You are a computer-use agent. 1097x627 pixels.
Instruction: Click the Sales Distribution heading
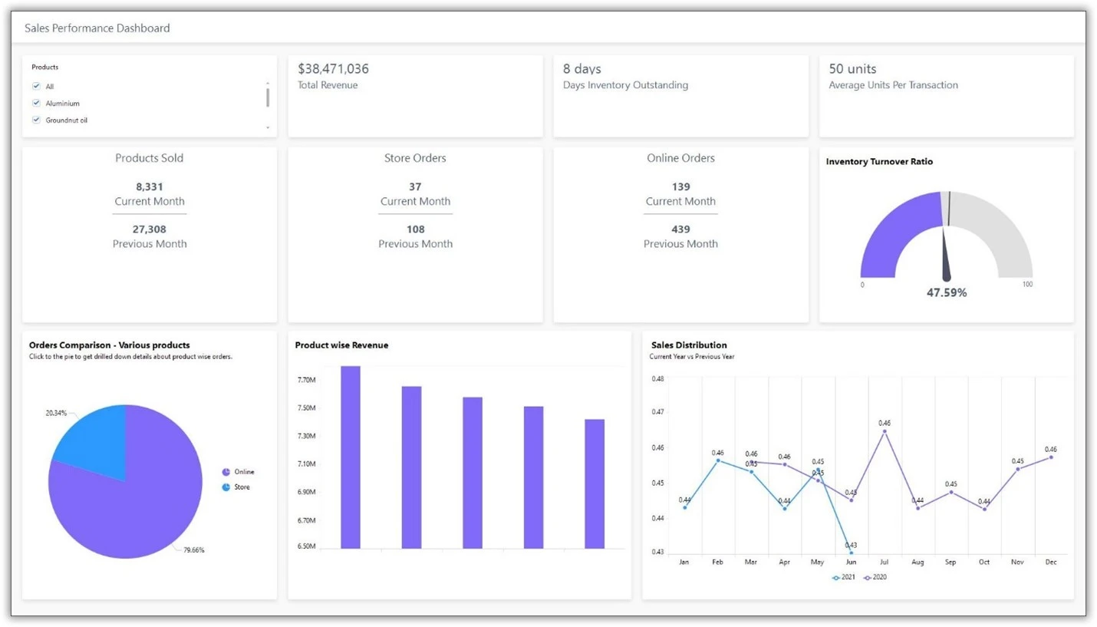[x=689, y=345]
